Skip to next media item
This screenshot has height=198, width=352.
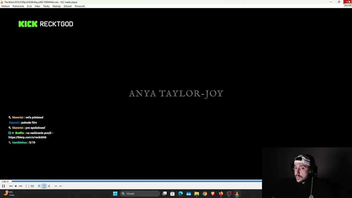point(20,186)
